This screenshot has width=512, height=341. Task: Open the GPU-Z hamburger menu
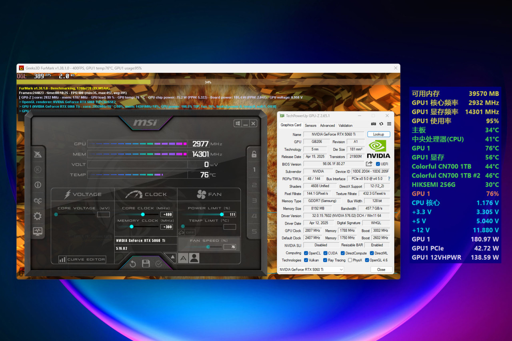[389, 124]
